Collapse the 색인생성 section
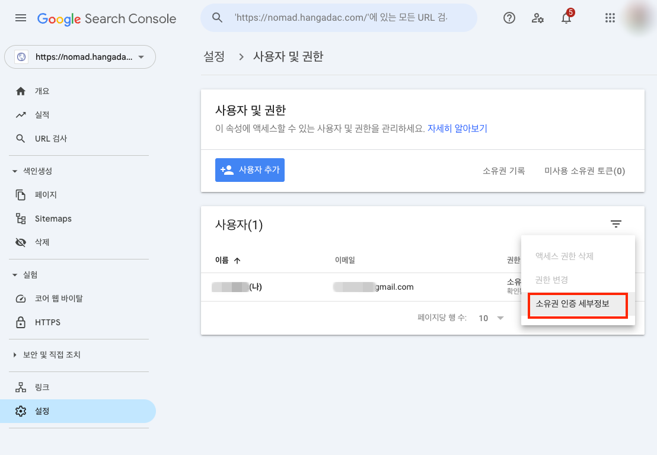 point(14,171)
